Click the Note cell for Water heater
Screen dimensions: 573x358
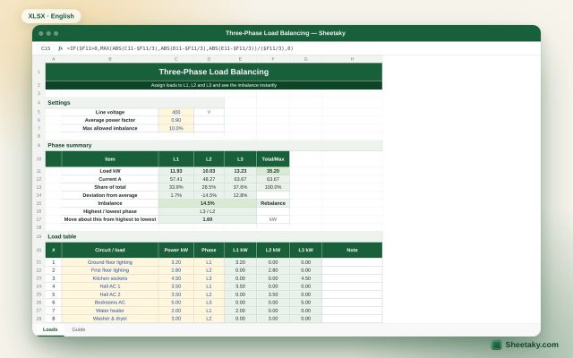(x=352, y=311)
